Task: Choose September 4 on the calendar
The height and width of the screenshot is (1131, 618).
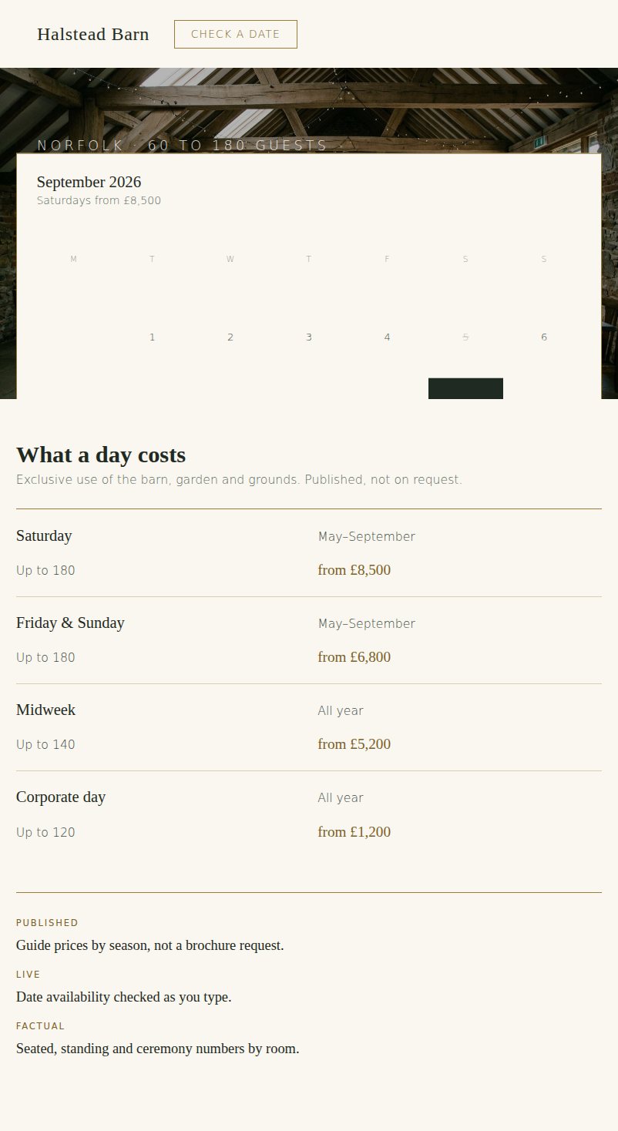Action: coord(387,337)
